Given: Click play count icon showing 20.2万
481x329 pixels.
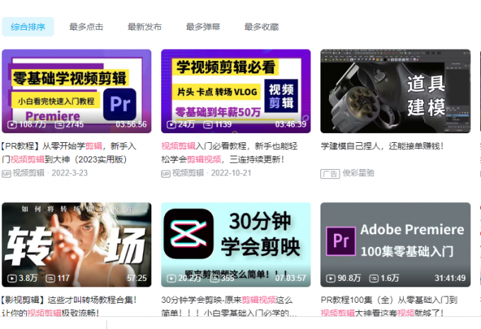Looking at the screenshot, I should click(171, 278).
